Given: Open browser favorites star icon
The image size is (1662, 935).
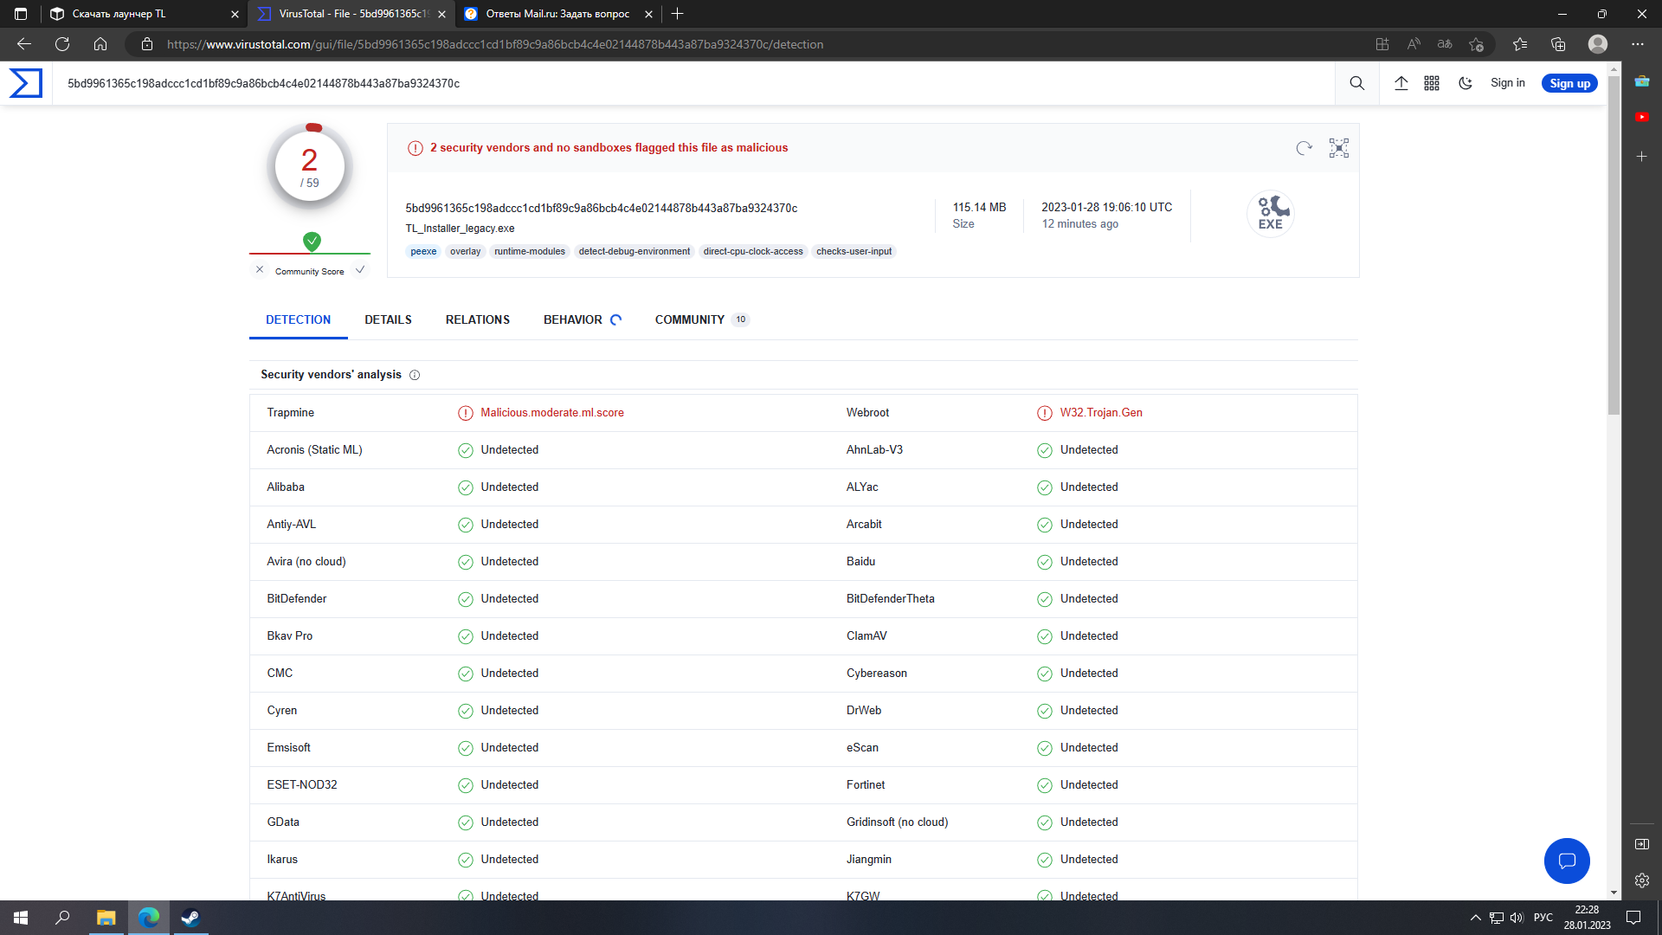Looking at the screenshot, I should (1520, 44).
